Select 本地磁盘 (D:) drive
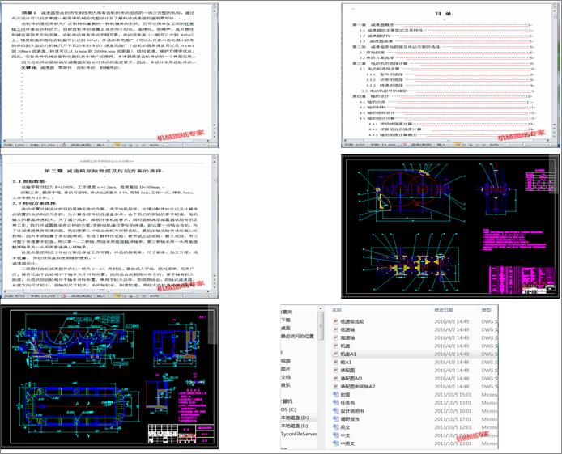This screenshot has width=562, height=454. (295, 418)
